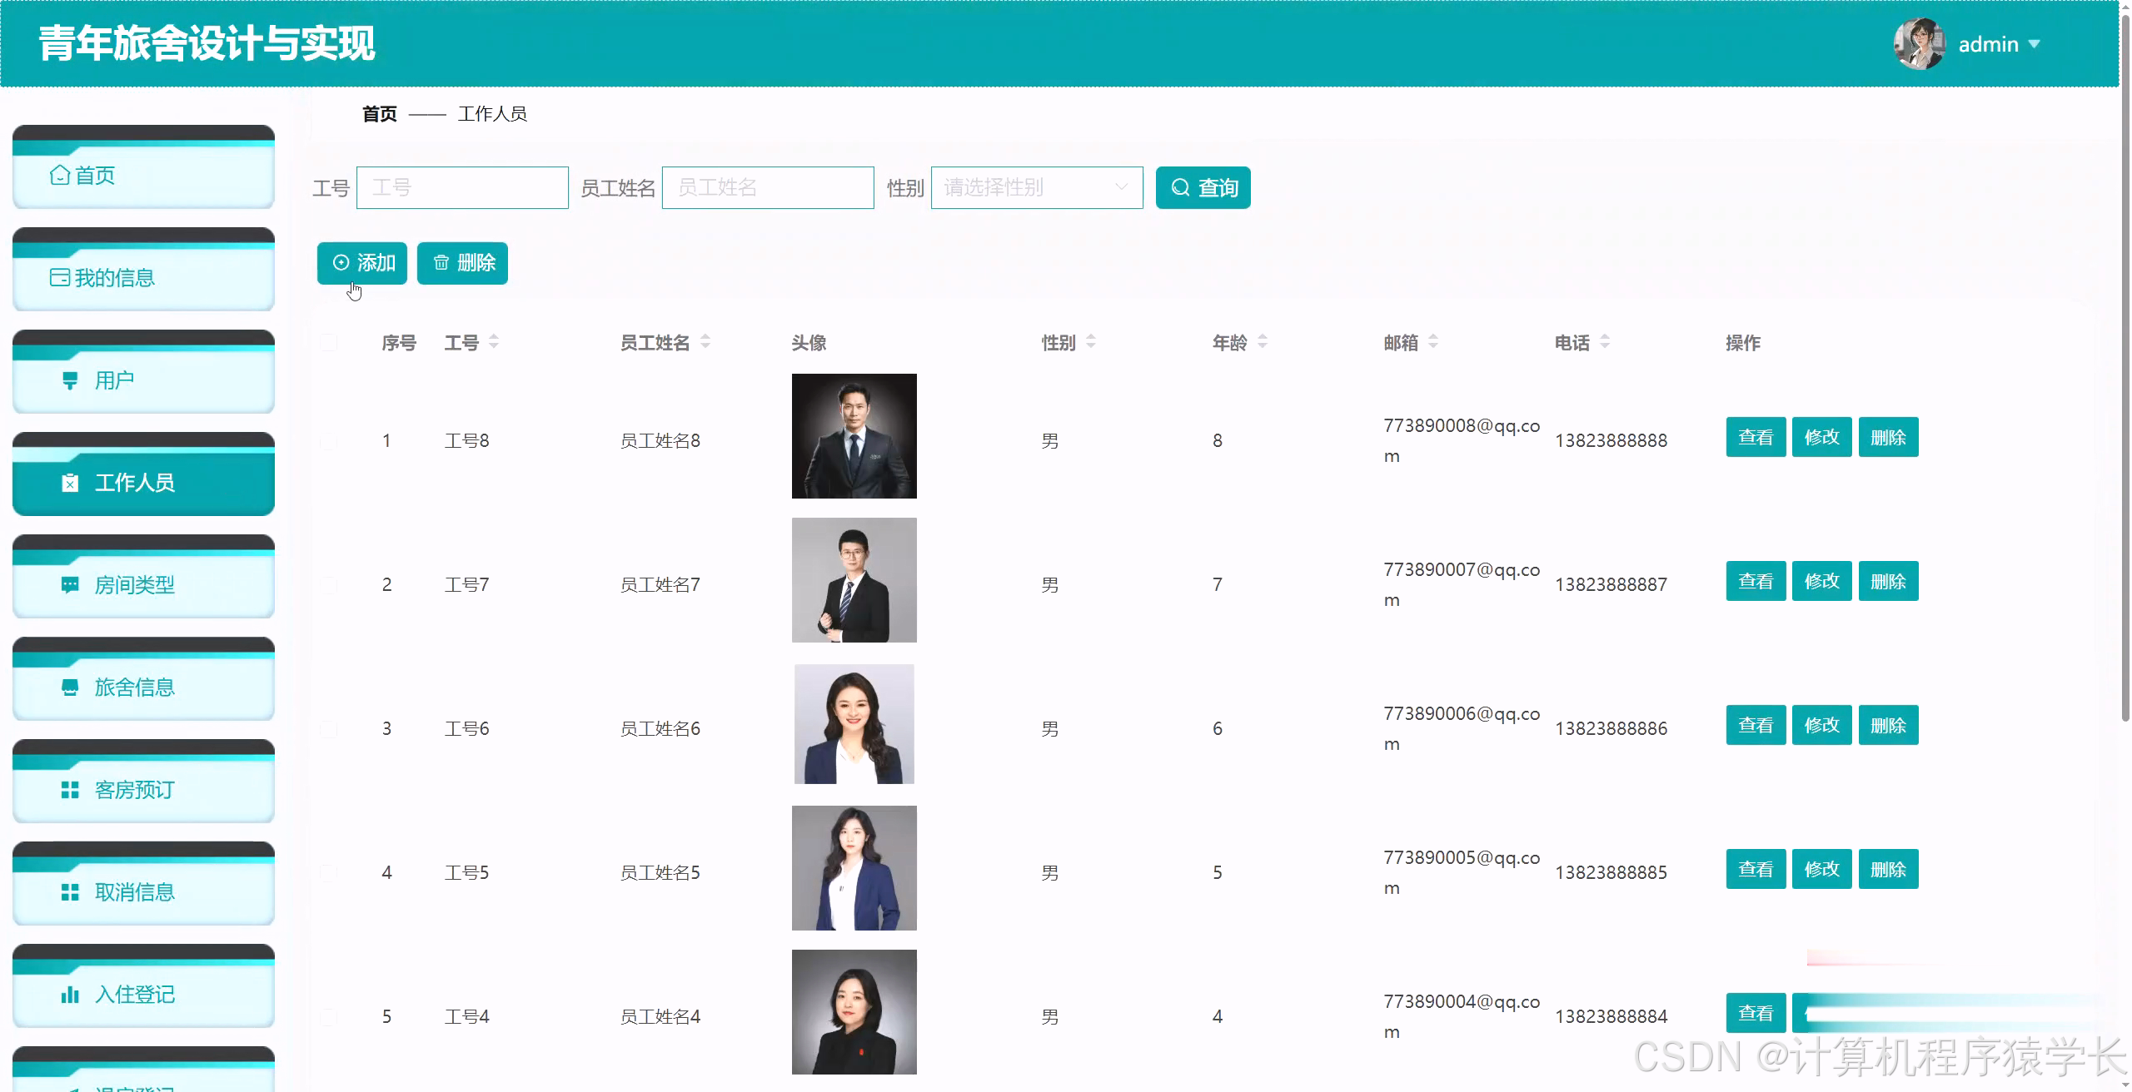This screenshot has width=2132, height=1092.
Task: Click the 客房预订 grid icon
Action: [x=70, y=790]
